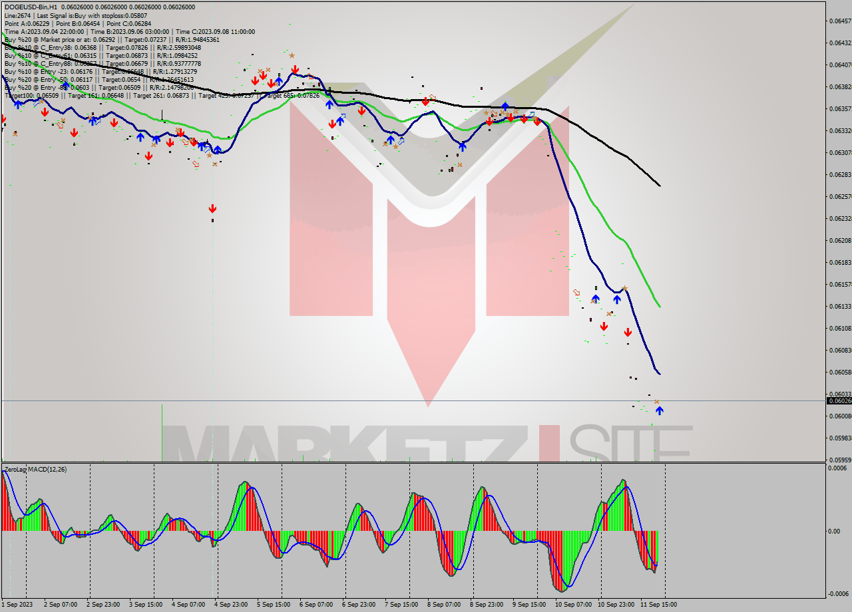Click the 'Point A:0.06229' text
The width and height of the screenshot is (852, 612).
(25, 23)
